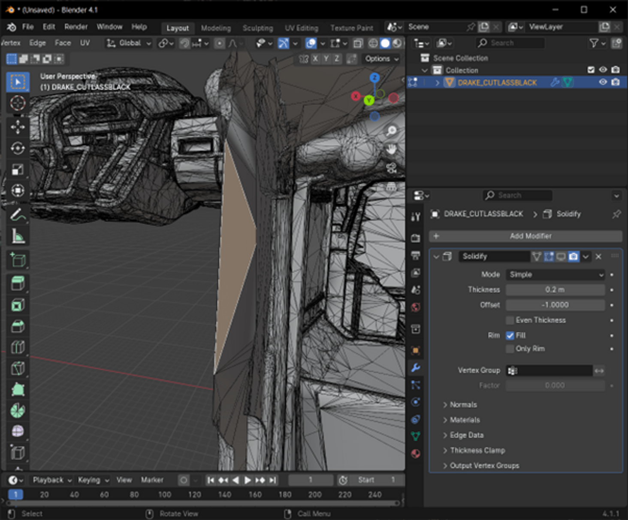
Task: Open the Render properties tab
Action: tap(415, 238)
